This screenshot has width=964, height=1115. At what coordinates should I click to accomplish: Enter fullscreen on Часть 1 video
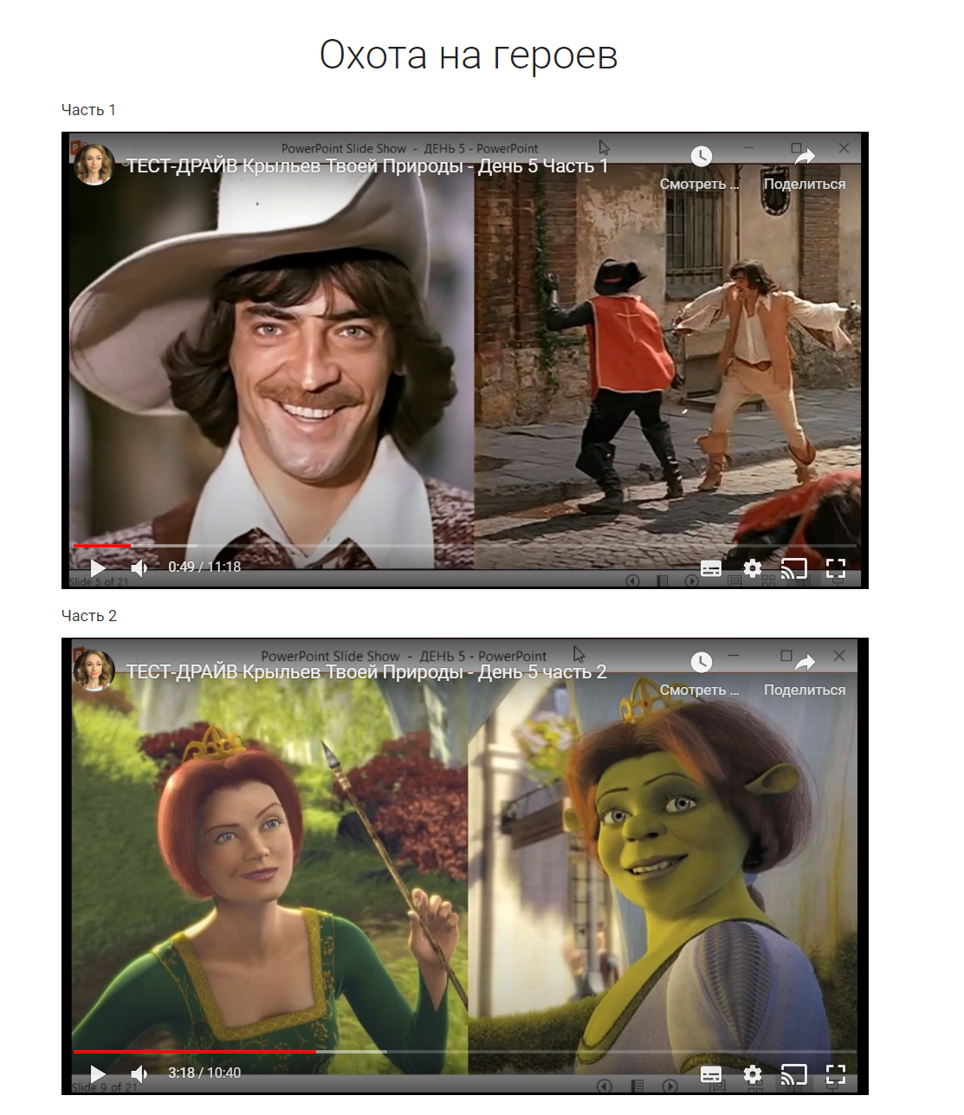coord(836,568)
